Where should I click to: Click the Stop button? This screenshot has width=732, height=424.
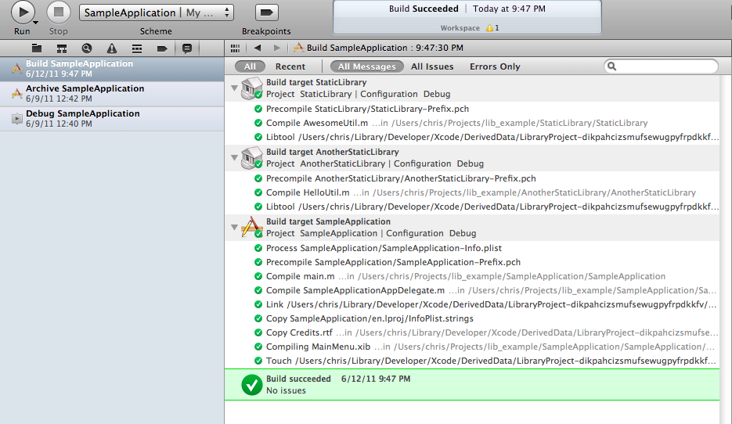(59, 13)
